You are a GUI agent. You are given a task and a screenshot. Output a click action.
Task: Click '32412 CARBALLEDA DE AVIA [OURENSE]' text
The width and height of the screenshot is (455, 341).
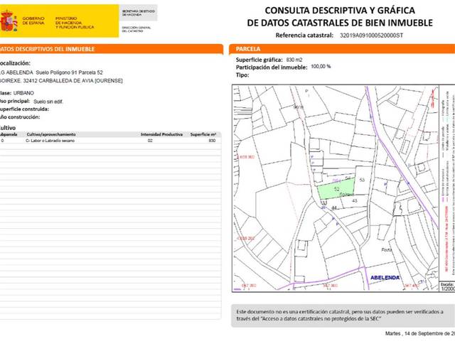73,81
